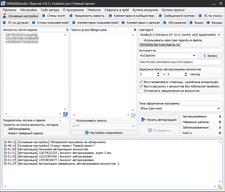Toggle Отключать уведомления на аккаунтах checkbox
Image resolution: width=225 pixels, height=192 pixels.
pyautogui.click(x=141, y=91)
